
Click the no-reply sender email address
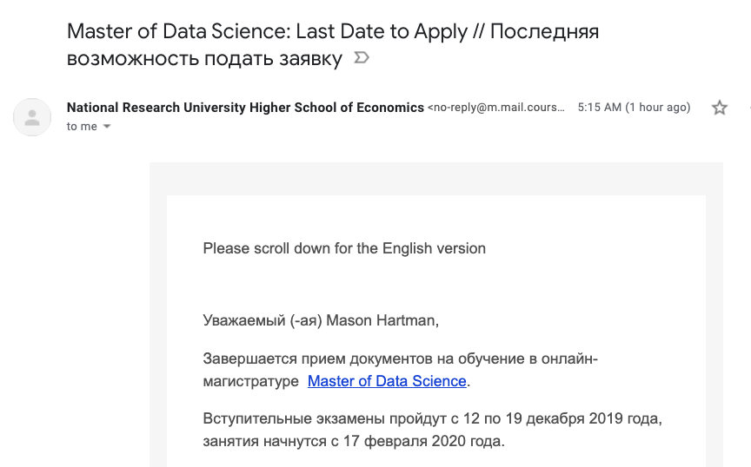click(x=496, y=108)
